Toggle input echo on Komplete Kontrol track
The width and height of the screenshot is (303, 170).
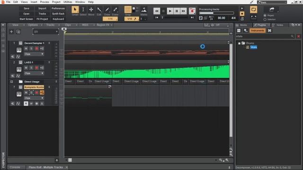[x=42, y=93]
